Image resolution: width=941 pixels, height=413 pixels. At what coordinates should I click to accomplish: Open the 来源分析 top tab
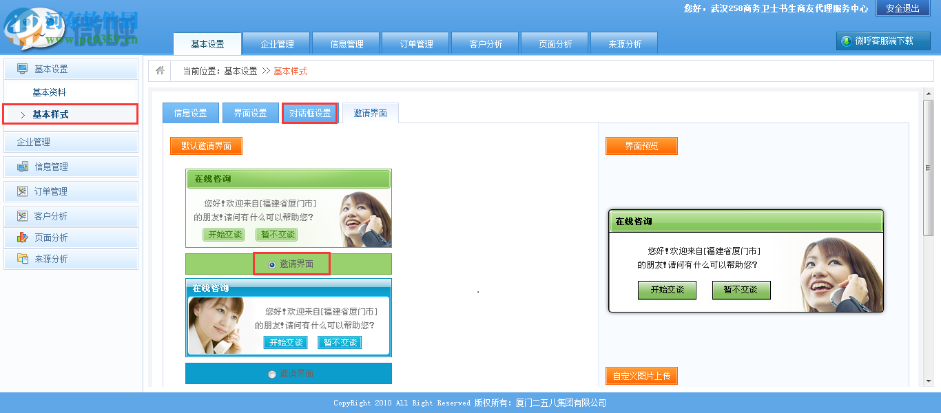tap(625, 43)
